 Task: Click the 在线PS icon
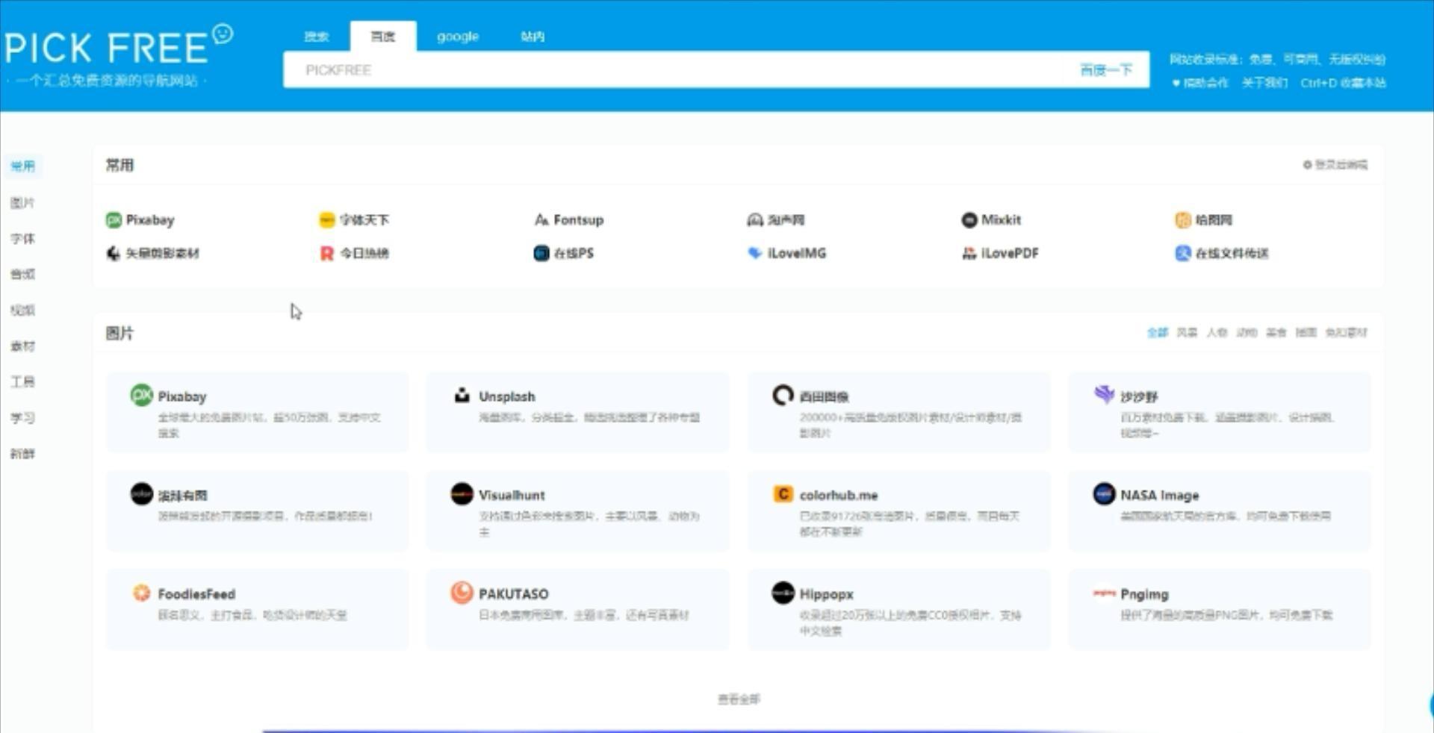click(541, 254)
